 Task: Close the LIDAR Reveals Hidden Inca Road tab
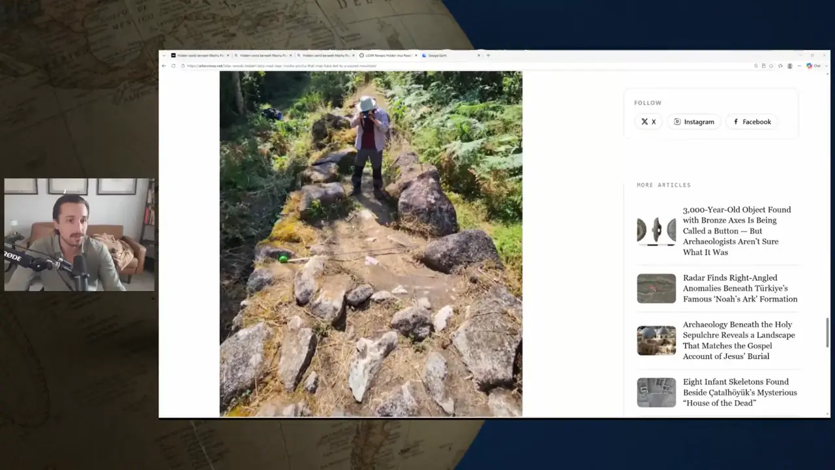pyautogui.click(x=416, y=55)
